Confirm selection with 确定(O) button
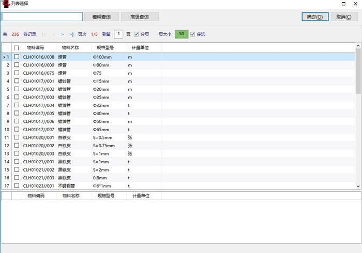 pos(315,17)
